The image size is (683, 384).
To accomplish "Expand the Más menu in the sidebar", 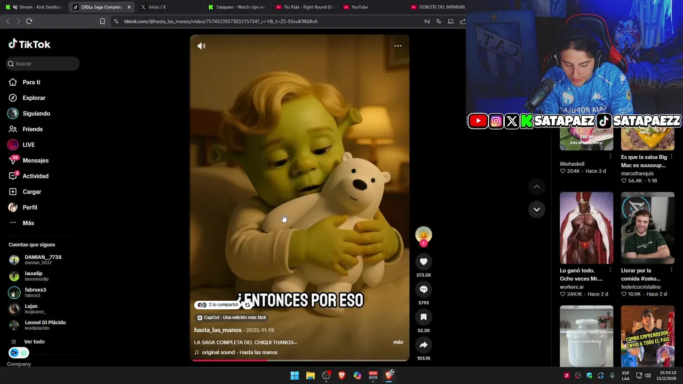I will click(22, 223).
